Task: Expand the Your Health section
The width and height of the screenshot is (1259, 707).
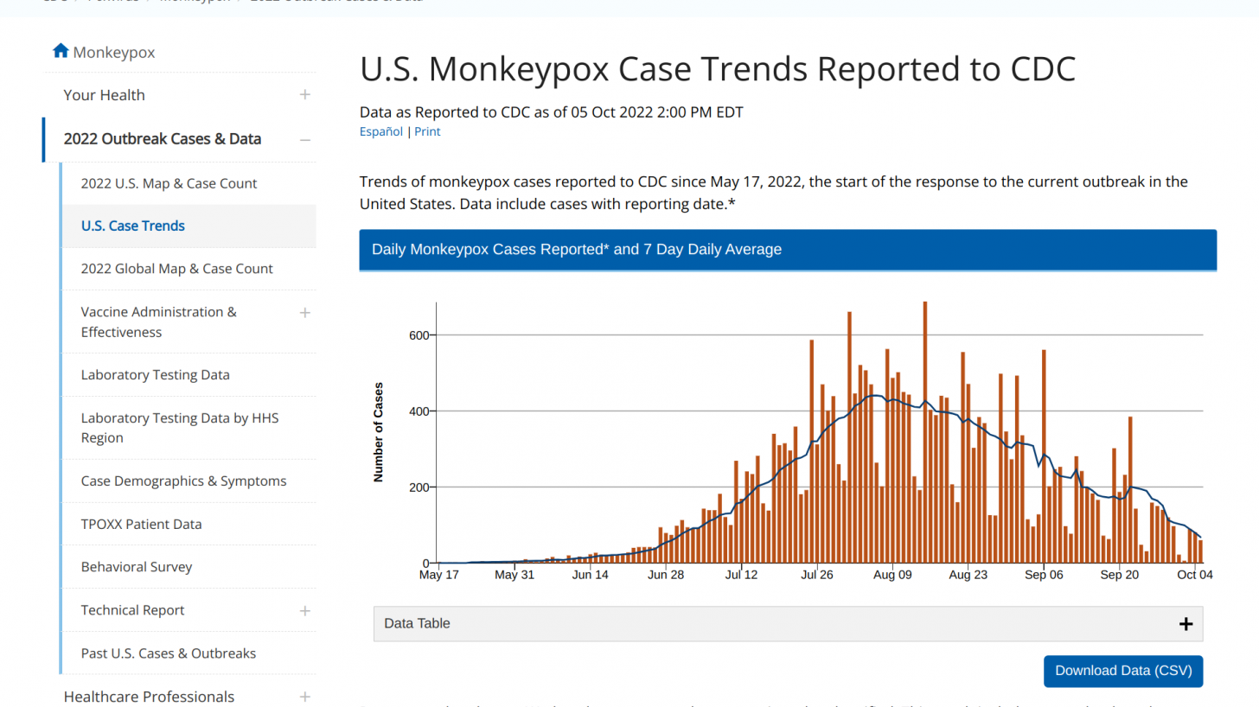Action: (304, 95)
